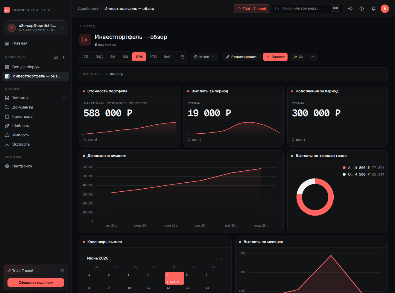Select the 3М period tab

pyautogui.click(x=113, y=57)
